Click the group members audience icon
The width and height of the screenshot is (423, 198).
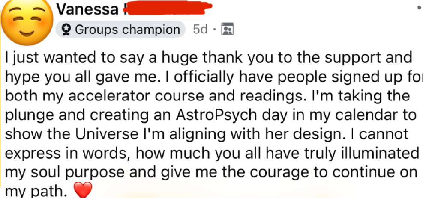point(227,29)
